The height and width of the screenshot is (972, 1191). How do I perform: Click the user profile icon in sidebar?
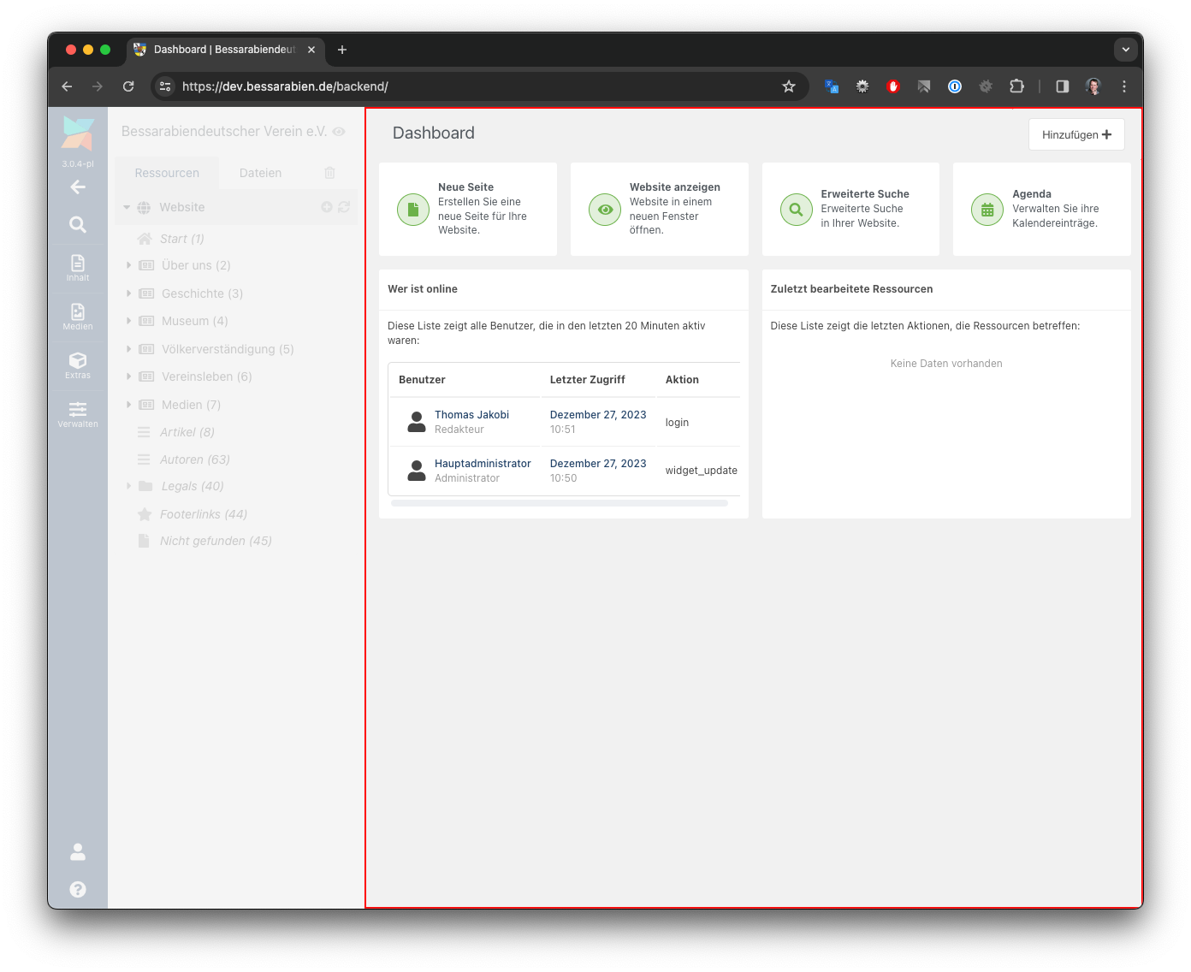click(x=78, y=851)
